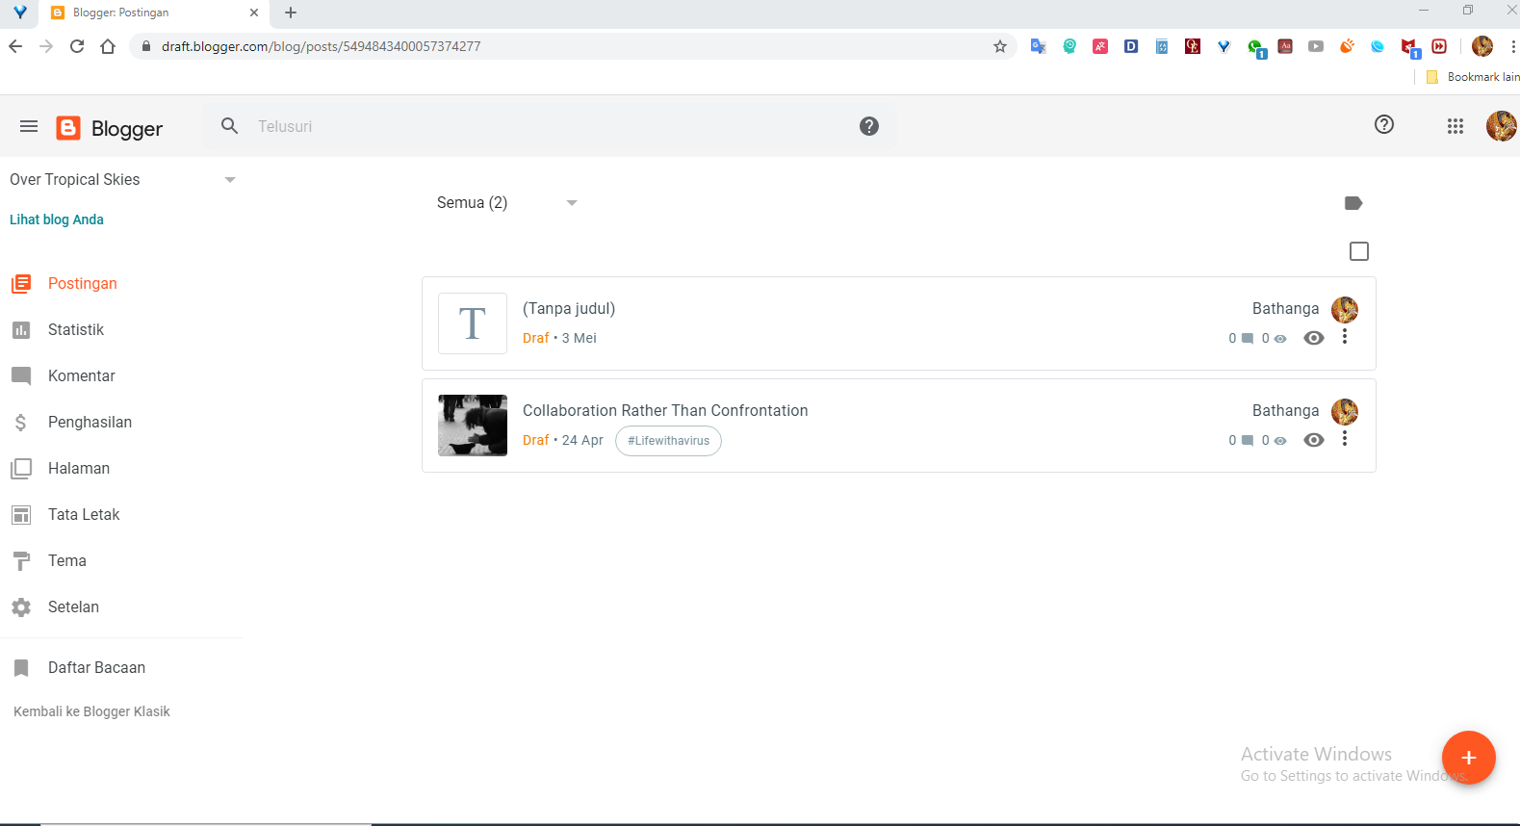The image size is (1520, 826).
Task: Open a new browser tab
Action: pyautogui.click(x=291, y=13)
